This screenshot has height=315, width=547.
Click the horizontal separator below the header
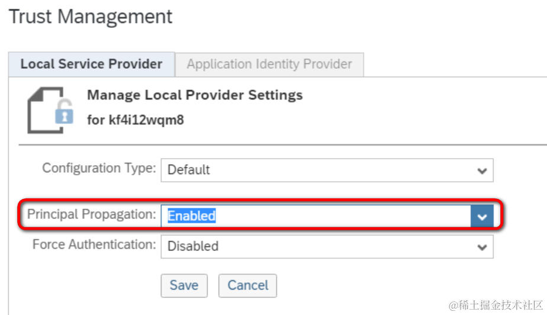pos(283,144)
